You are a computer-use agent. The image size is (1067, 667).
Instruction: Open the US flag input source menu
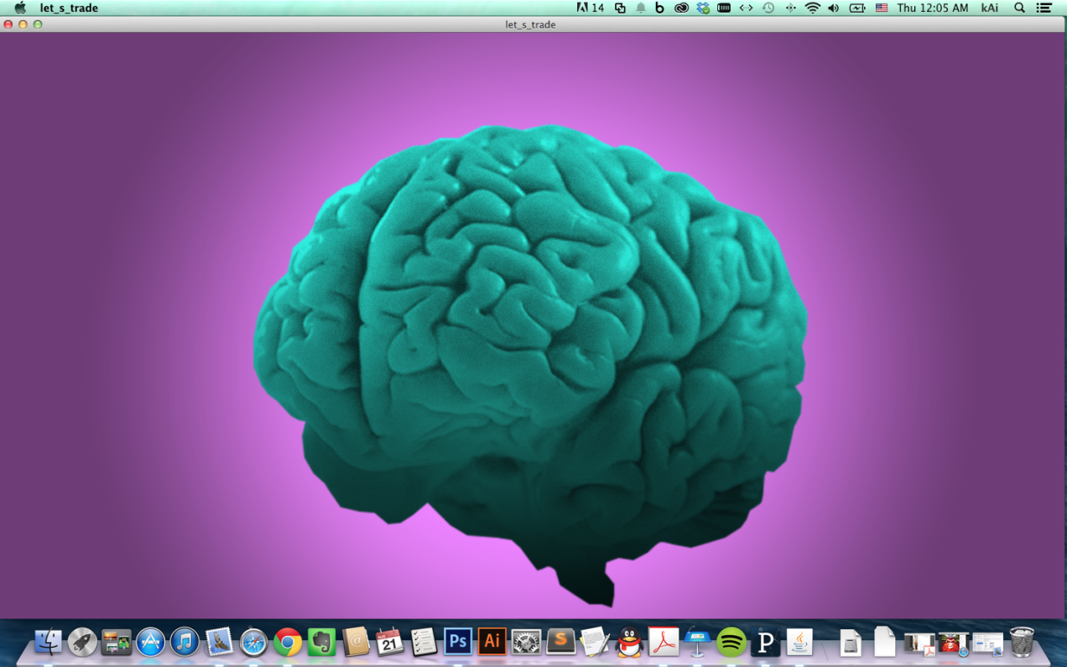click(881, 8)
